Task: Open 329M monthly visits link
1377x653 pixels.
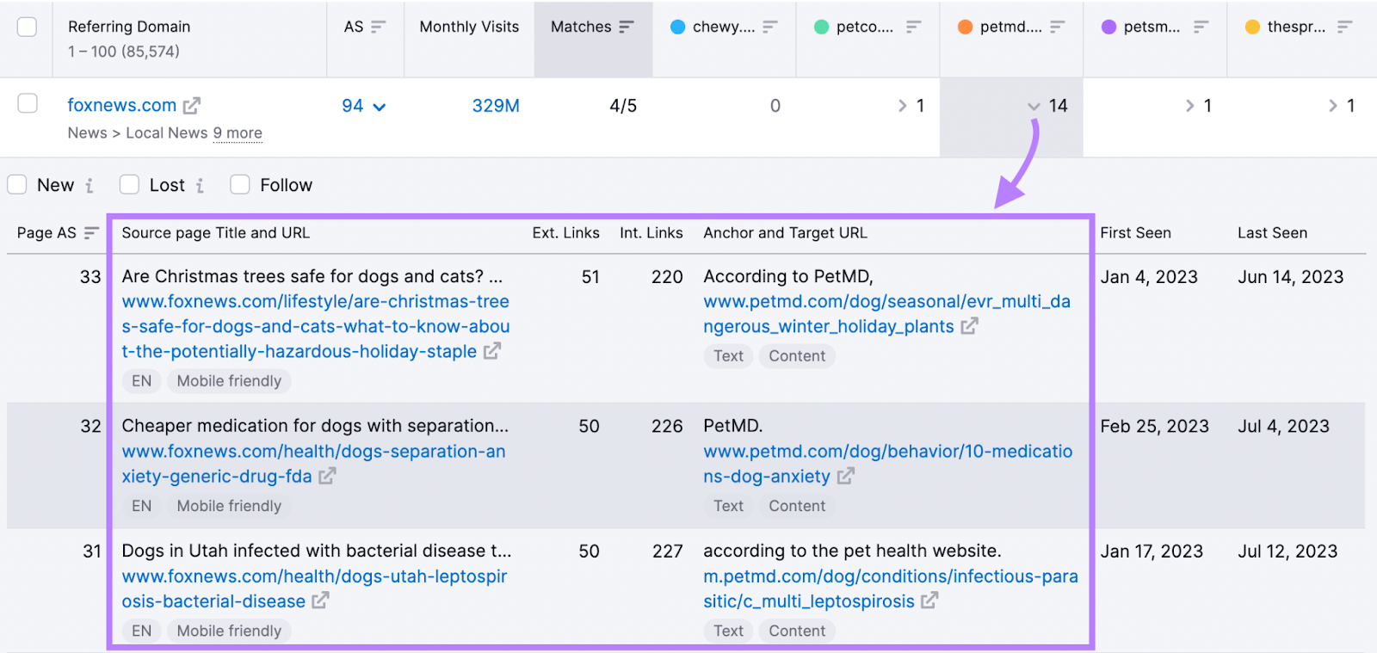Action: [x=496, y=106]
